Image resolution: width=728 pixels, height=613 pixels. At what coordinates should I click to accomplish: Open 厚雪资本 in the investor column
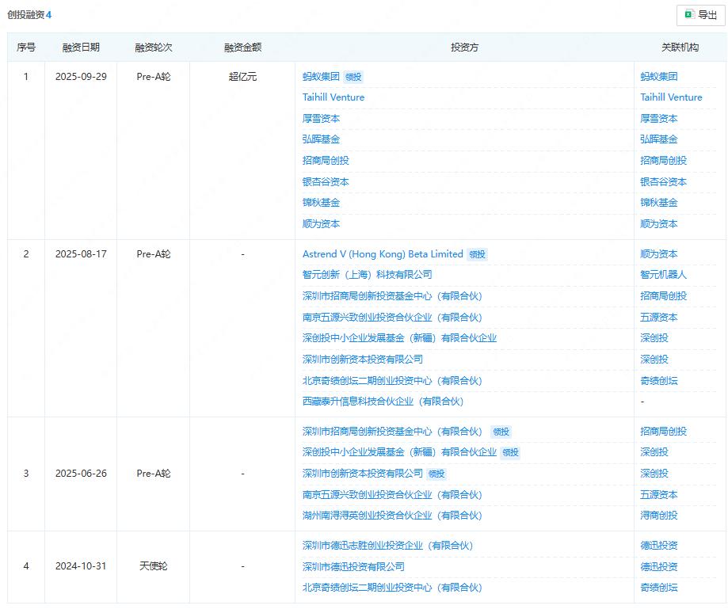point(321,119)
